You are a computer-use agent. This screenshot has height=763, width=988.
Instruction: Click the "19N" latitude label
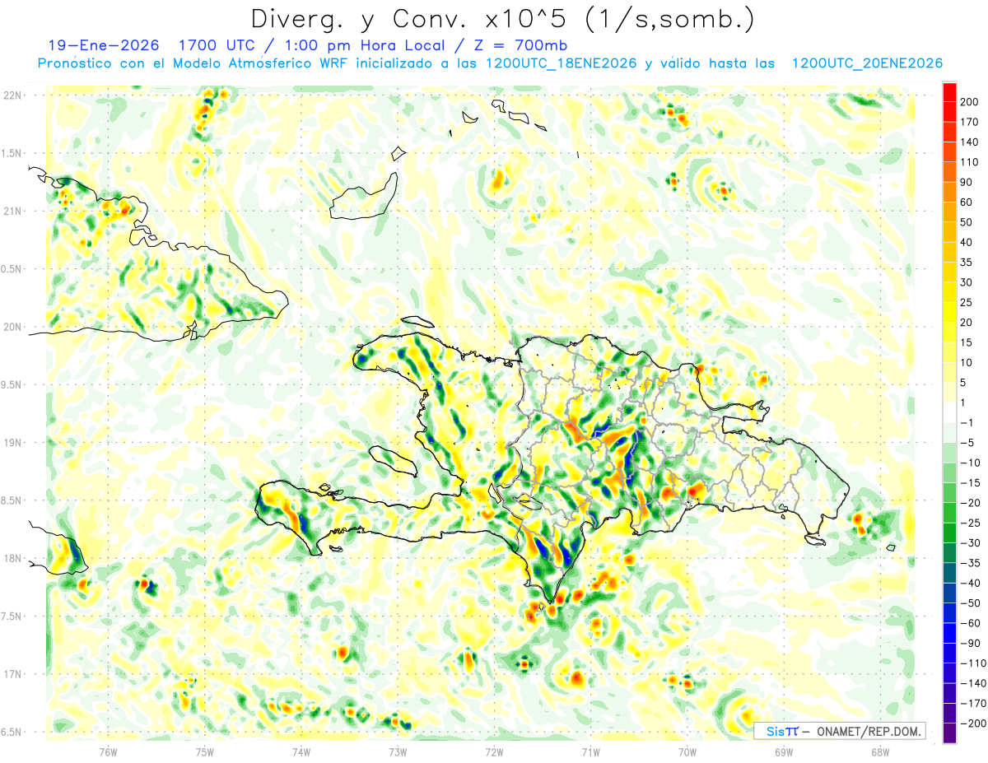(x=12, y=443)
